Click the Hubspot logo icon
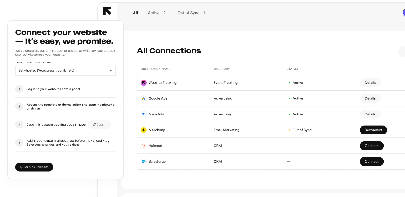 [144, 146]
